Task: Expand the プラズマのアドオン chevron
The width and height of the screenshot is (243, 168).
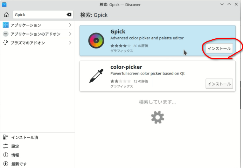Action: [x=70, y=43]
